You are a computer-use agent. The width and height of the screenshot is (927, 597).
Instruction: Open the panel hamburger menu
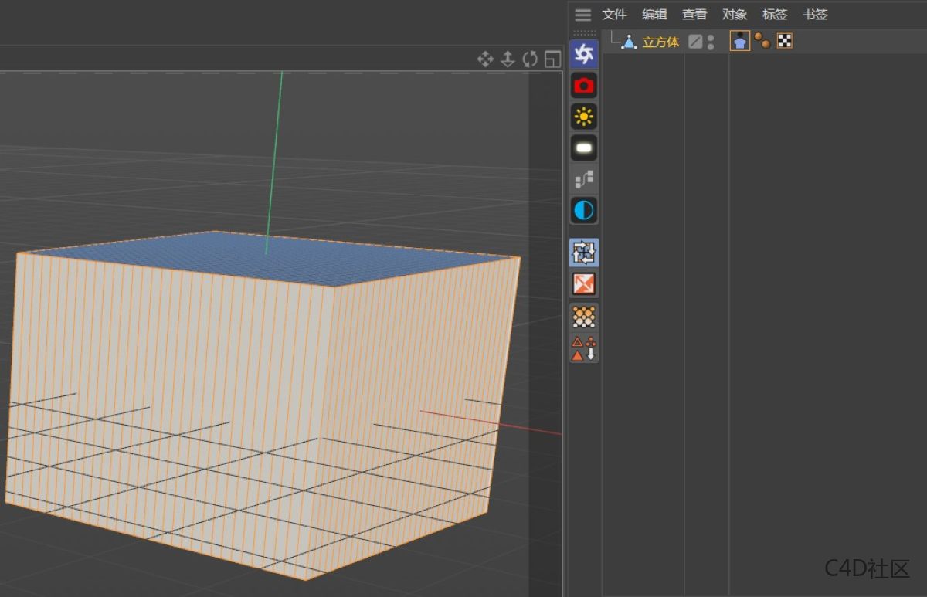[x=582, y=13]
